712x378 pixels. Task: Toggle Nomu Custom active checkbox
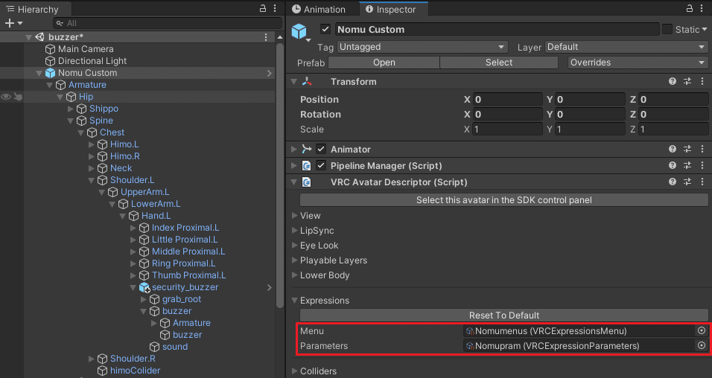click(x=325, y=29)
